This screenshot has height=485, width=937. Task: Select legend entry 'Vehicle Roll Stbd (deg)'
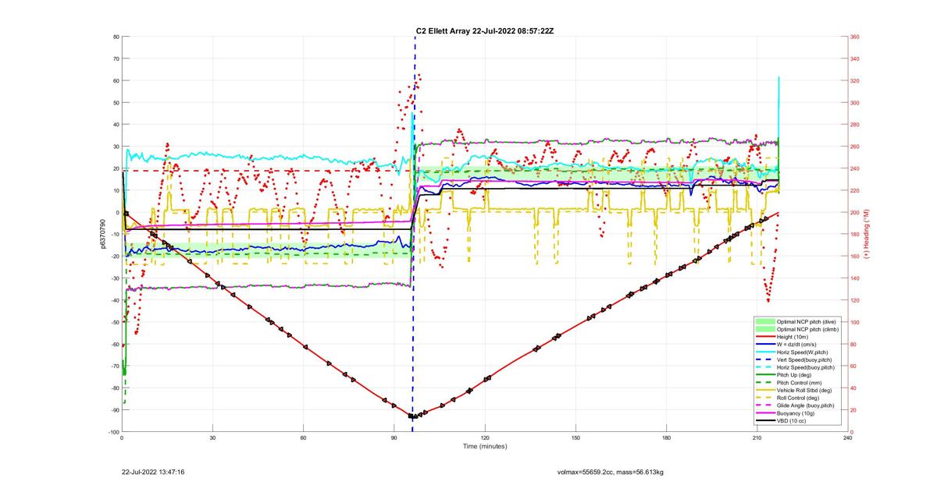tap(807, 391)
